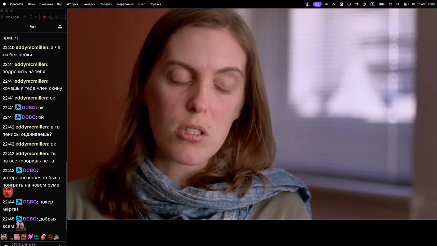
Task: Open the Разработчик menu
Action: [x=125, y=4]
